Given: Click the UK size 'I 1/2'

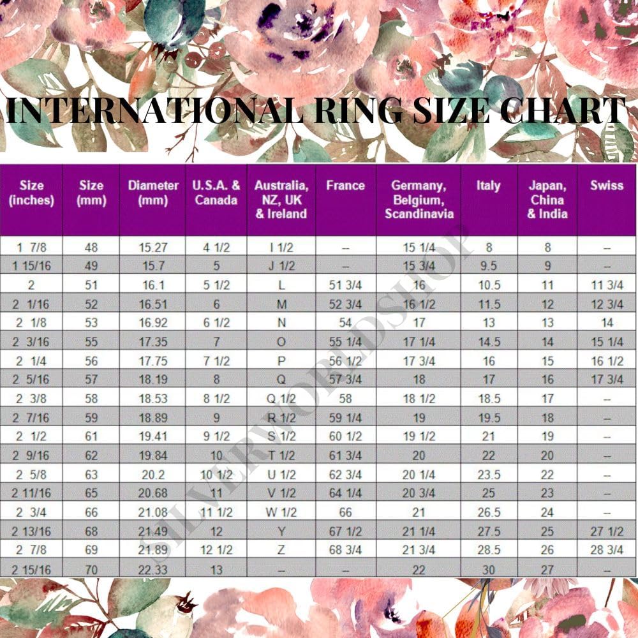Looking at the screenshot, I should click(281, 248).
